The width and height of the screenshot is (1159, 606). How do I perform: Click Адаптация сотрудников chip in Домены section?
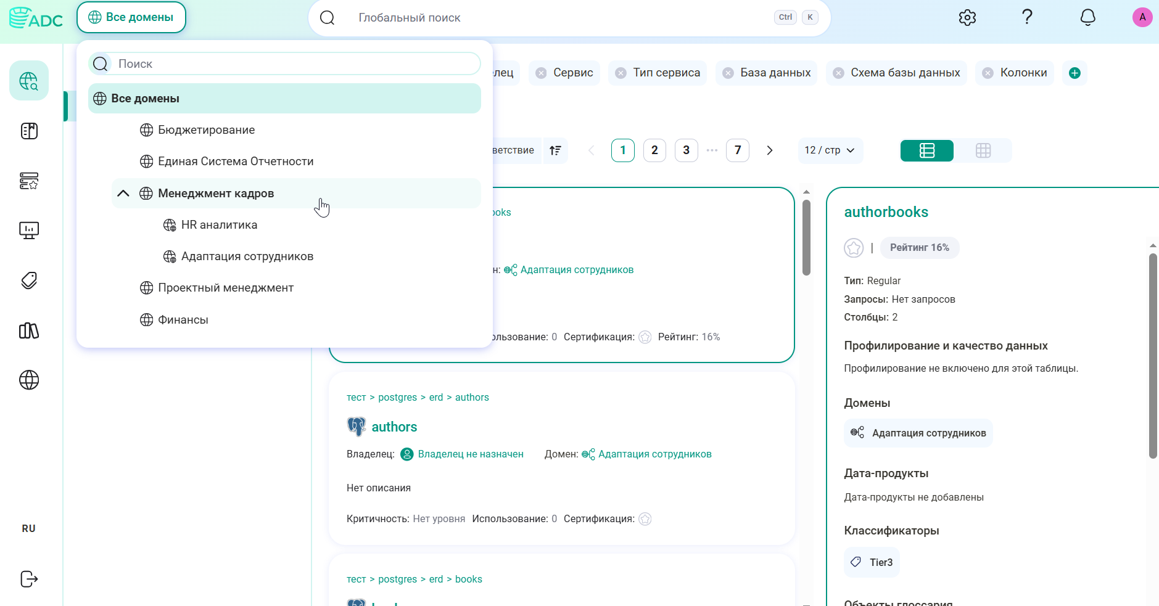pyautogui.click(x=918, y=433)
